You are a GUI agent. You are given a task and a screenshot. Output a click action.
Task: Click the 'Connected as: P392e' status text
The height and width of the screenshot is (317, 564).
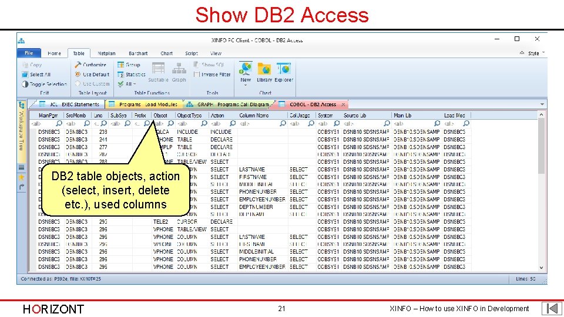pos(61,279)
